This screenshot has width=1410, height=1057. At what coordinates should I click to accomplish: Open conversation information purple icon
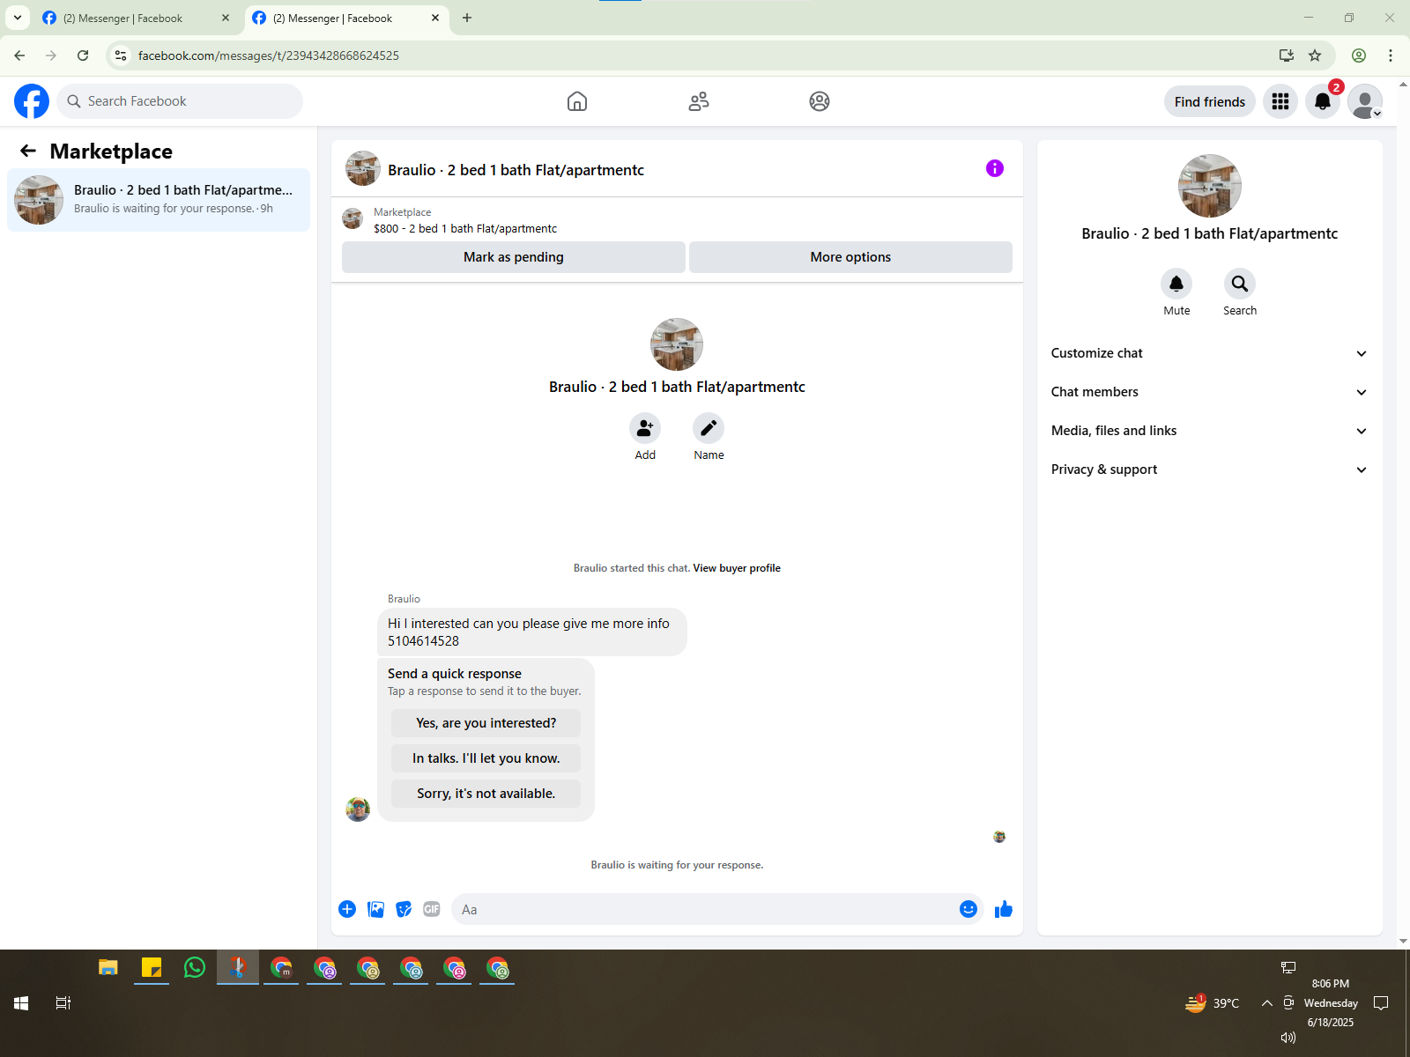(995, 168)
